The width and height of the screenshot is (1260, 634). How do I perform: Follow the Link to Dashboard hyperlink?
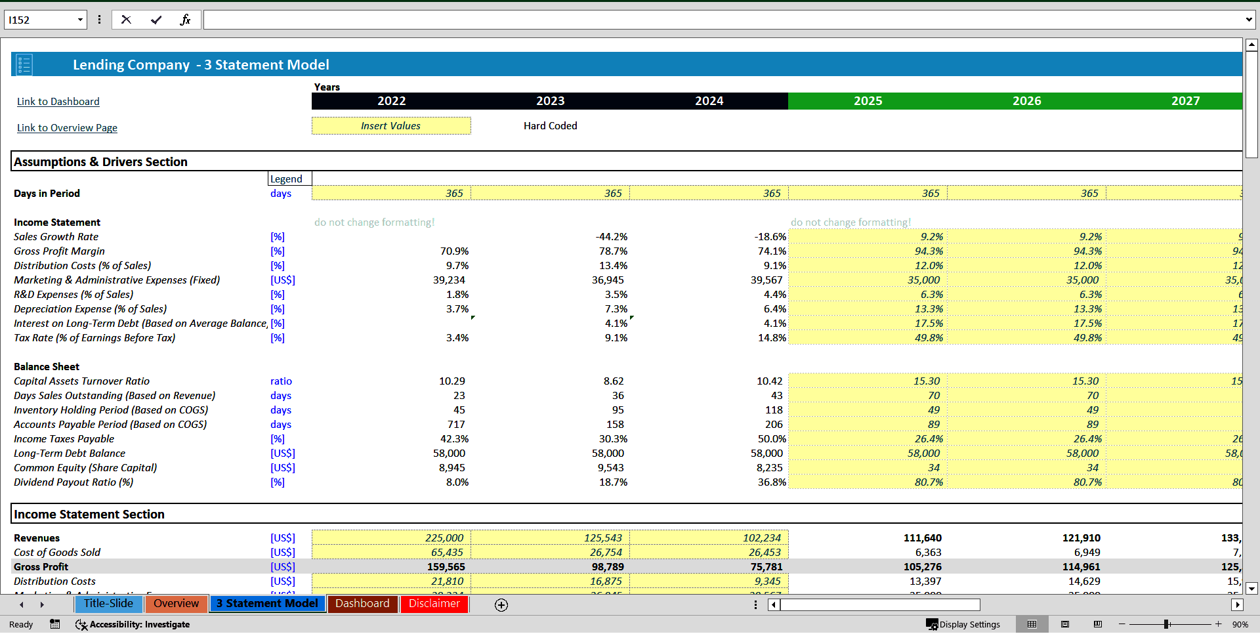click(x=58, y=102)
